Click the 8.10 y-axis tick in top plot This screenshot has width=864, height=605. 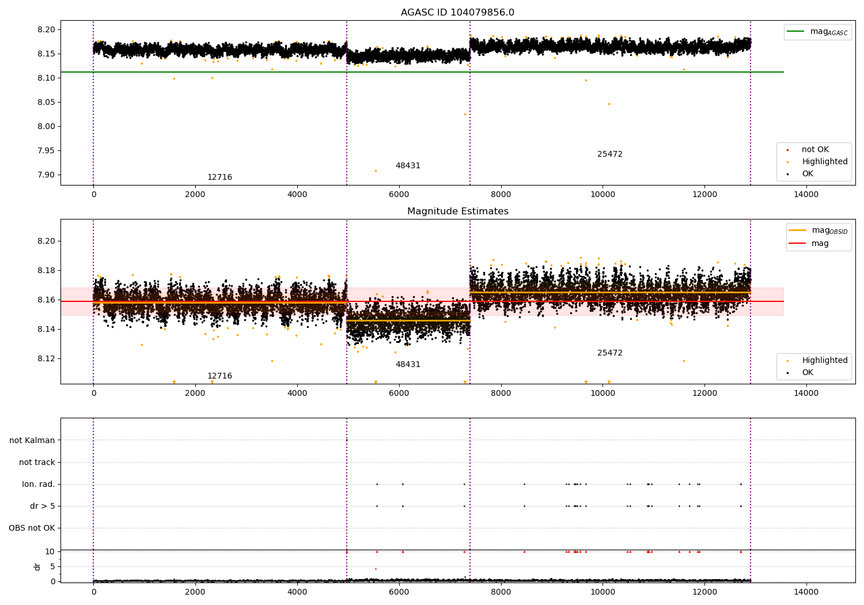46,78
